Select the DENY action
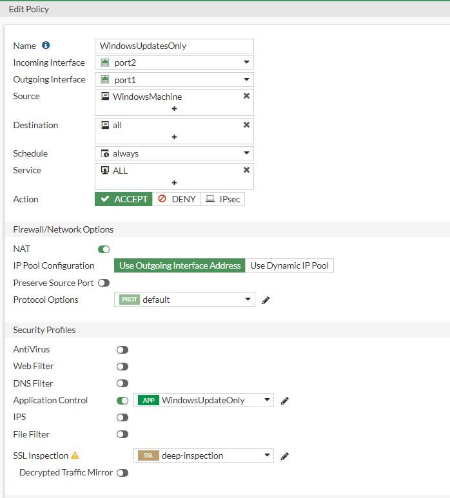 [177, 199]
